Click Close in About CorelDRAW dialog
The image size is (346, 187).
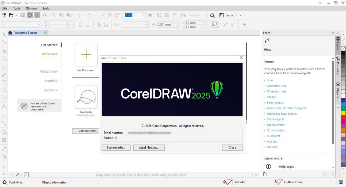[233, 148]
